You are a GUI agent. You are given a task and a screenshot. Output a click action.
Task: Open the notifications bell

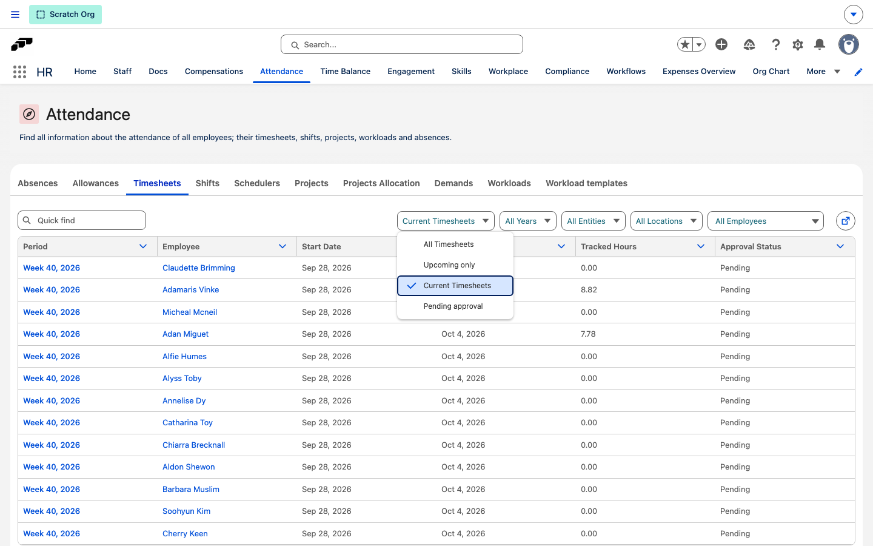(x=820, y=44)
